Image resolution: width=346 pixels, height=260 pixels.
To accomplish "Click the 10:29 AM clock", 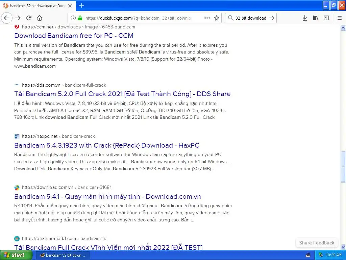I will (333, 255).
